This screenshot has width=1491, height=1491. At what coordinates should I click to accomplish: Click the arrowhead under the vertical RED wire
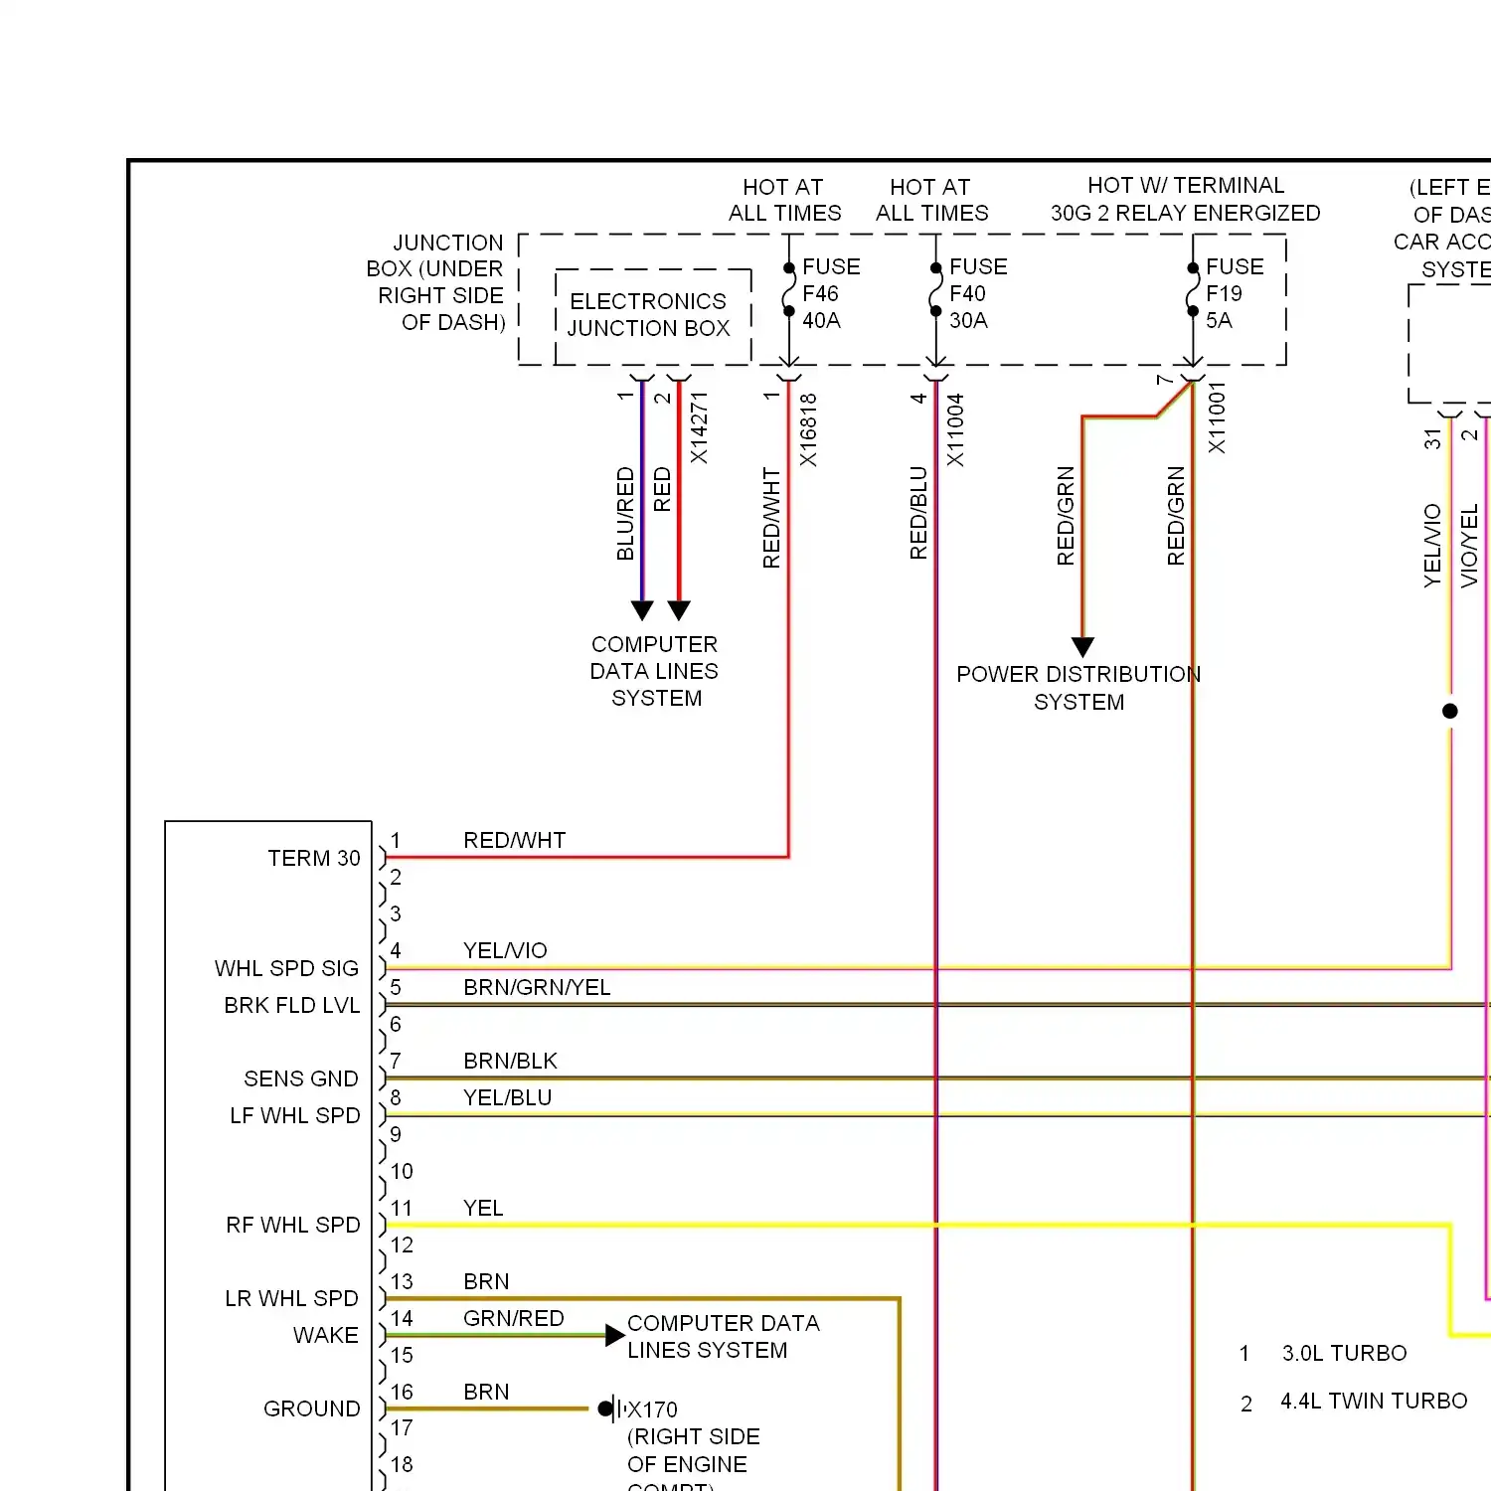(679, 610)
